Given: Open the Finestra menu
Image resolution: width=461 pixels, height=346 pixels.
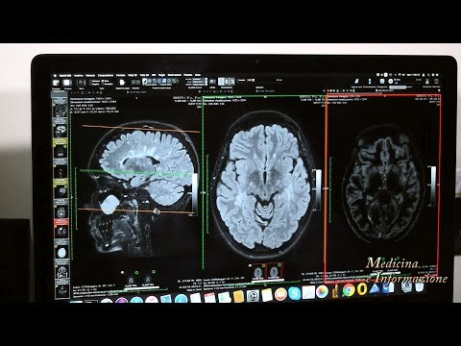Looking at the screenshot, I should [x=187, y=76].
